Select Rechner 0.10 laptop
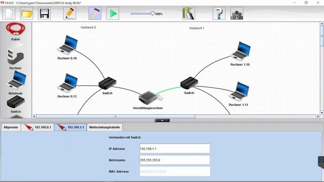 (67, 44)
